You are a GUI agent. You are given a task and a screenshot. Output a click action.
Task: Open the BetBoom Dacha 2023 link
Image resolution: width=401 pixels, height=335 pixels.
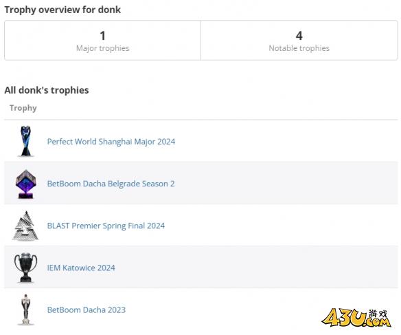coord(87,310)
